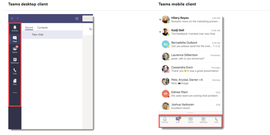The image size is (270, 135).
Task: Open more apps ellipsis in sidebar
Action: [15, 93]
